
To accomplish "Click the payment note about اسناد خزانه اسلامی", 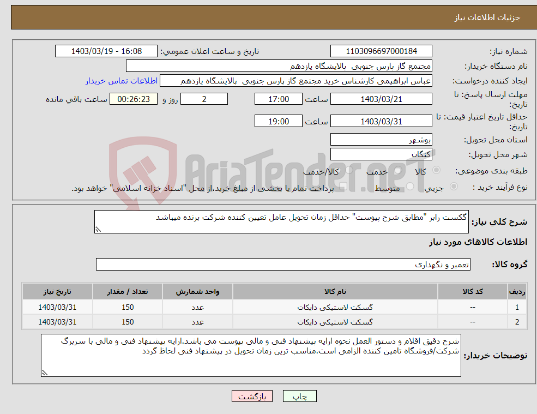I will click(x=203, y=188).
